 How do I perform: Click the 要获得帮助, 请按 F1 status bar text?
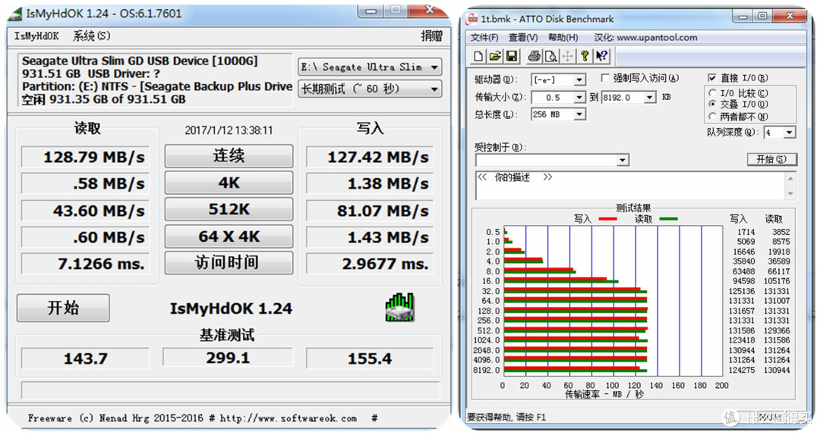(506, 418)
